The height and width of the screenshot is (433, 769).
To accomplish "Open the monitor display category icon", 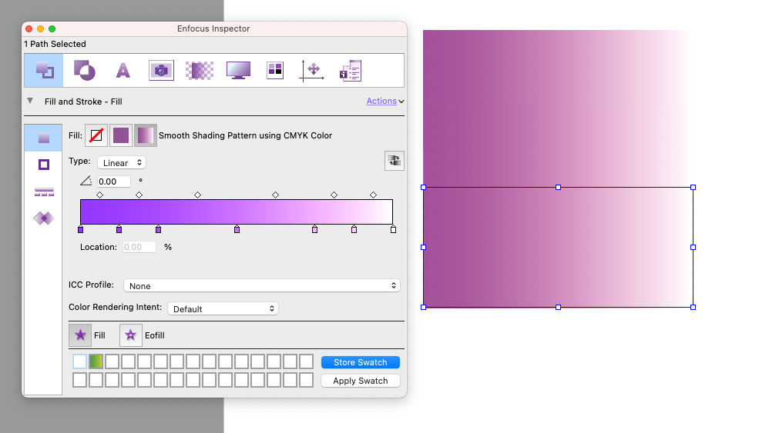I will point(238,71).
